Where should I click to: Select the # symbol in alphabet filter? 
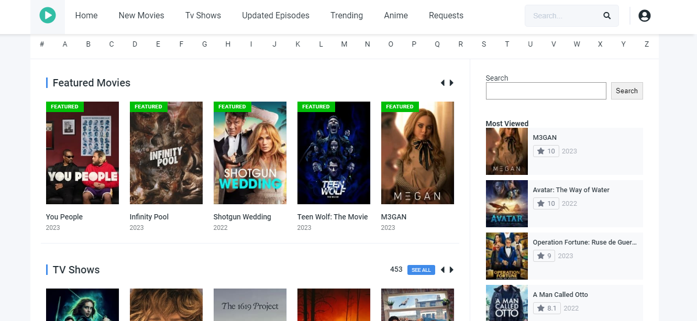[x=42, y=44]
